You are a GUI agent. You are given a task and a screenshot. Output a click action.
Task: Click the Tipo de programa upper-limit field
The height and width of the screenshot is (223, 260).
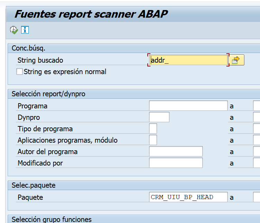[x=257, y=129]
